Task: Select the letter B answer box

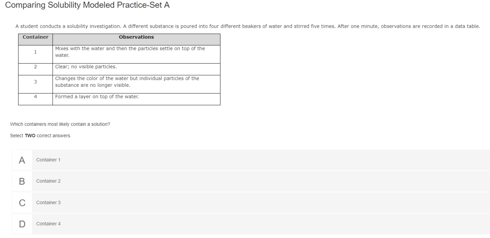Action: click(x=22, y=181)
